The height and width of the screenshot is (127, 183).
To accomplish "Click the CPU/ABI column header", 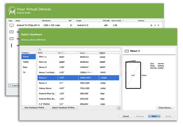I will pos(106,21).
